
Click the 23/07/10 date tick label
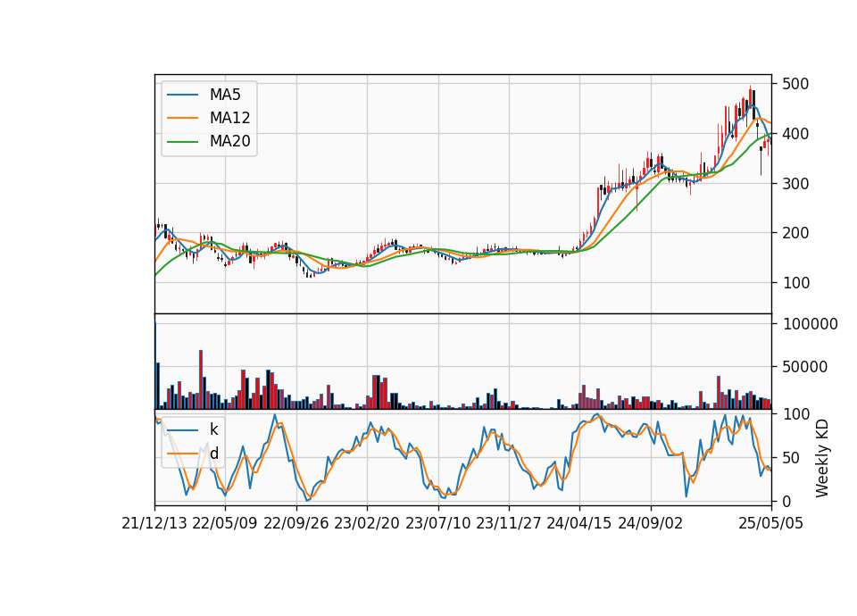(437, 523)
